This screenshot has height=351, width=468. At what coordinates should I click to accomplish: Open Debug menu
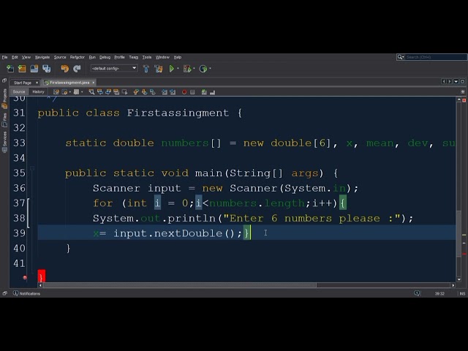click(105, 57)
